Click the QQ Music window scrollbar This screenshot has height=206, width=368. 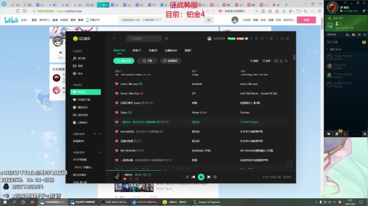pos(294,57)
